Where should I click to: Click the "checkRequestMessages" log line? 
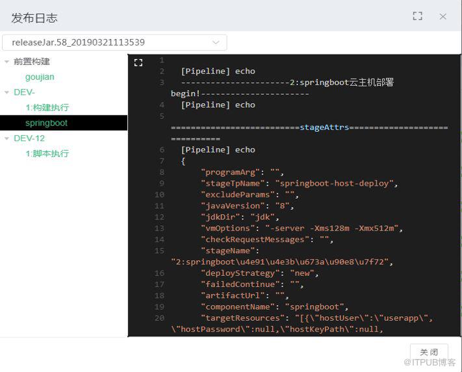(267, 240)
